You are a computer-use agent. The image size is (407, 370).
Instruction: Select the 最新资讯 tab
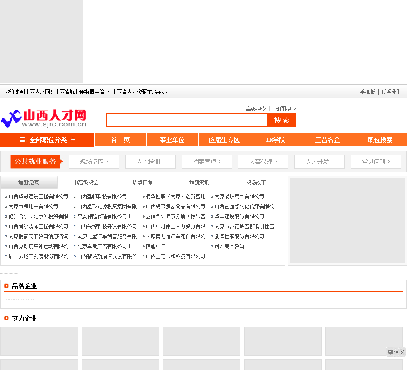pyautogui.click(x=199, y=182)
